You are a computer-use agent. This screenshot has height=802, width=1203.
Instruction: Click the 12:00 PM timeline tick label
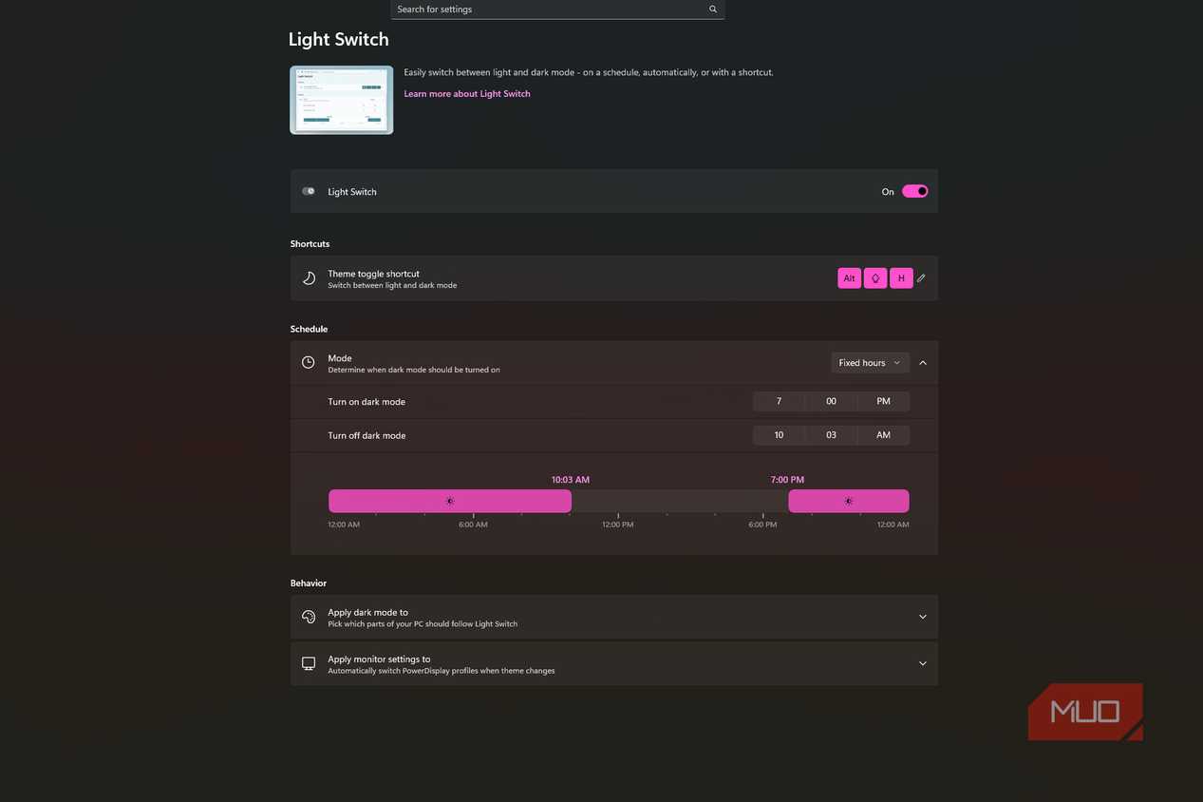point(617,525)
